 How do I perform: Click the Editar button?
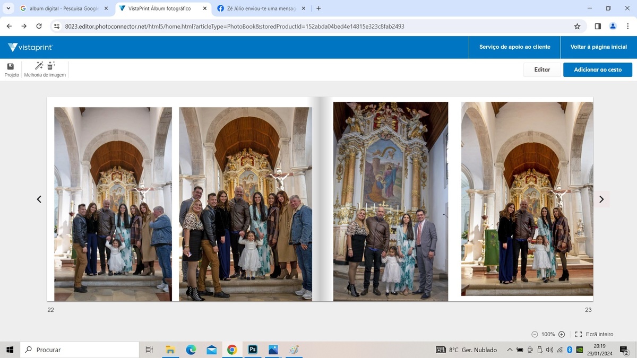coord(541,69)
